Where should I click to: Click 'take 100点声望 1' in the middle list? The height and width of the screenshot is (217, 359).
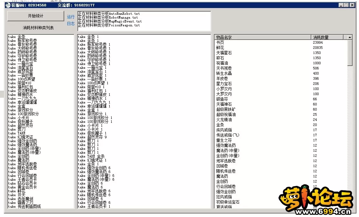pos(93,83)
